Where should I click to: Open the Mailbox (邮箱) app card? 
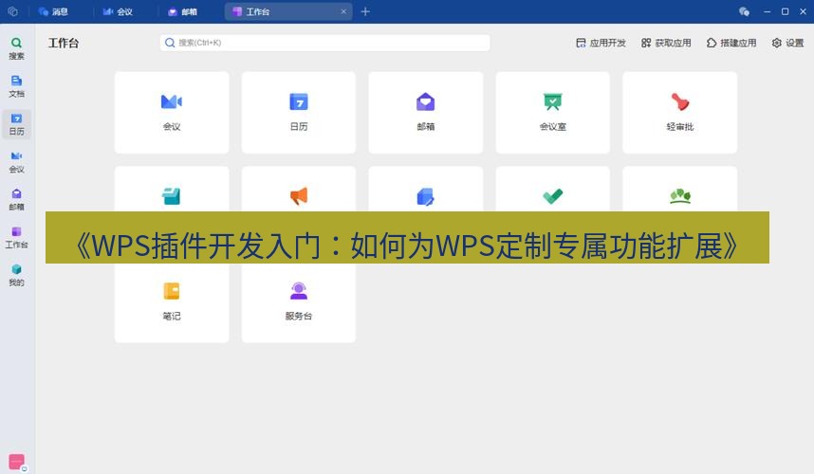pos(426,113)
